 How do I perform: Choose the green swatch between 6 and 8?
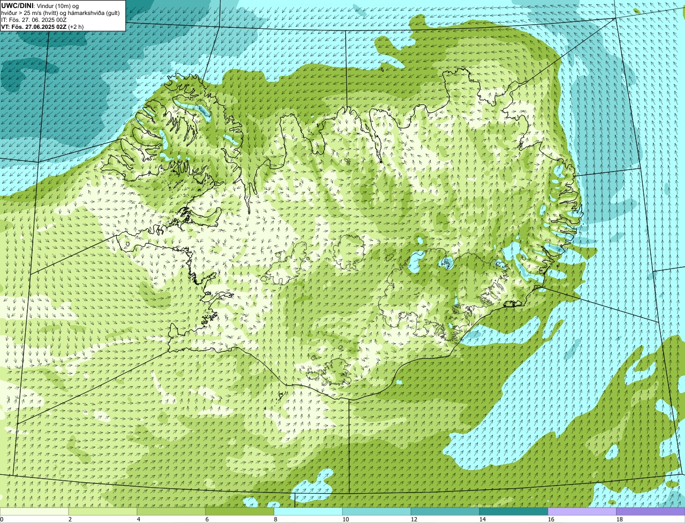(240, 511)
